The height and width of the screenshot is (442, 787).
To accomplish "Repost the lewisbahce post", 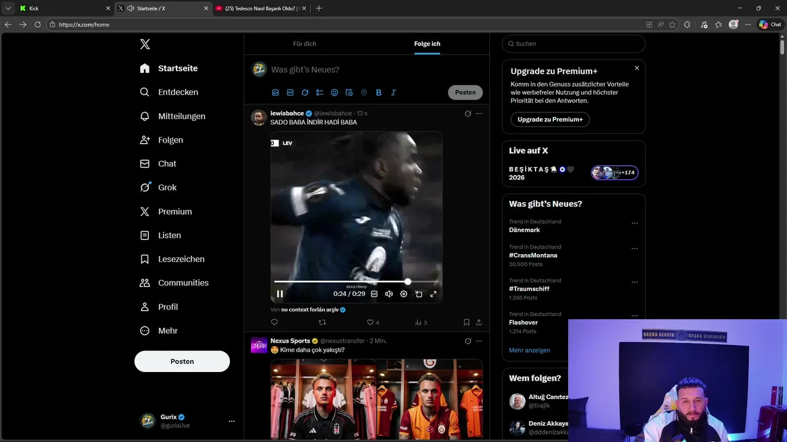I will tap(322, 322).
